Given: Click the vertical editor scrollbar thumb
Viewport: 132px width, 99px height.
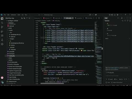Looking at the screenshot, I should (102, 49).
